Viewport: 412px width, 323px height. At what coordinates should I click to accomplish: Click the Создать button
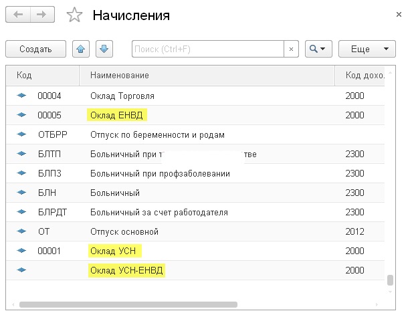tap(35, 49)
